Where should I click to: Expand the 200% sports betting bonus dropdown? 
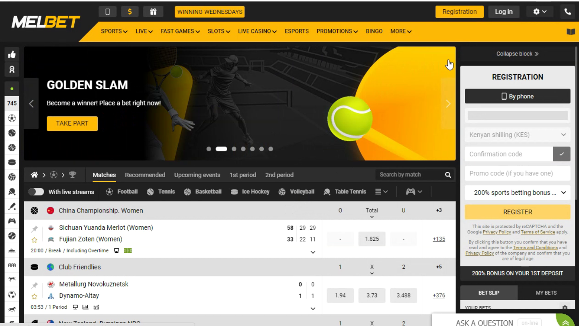pyautogui.click(x=517, y=193)
